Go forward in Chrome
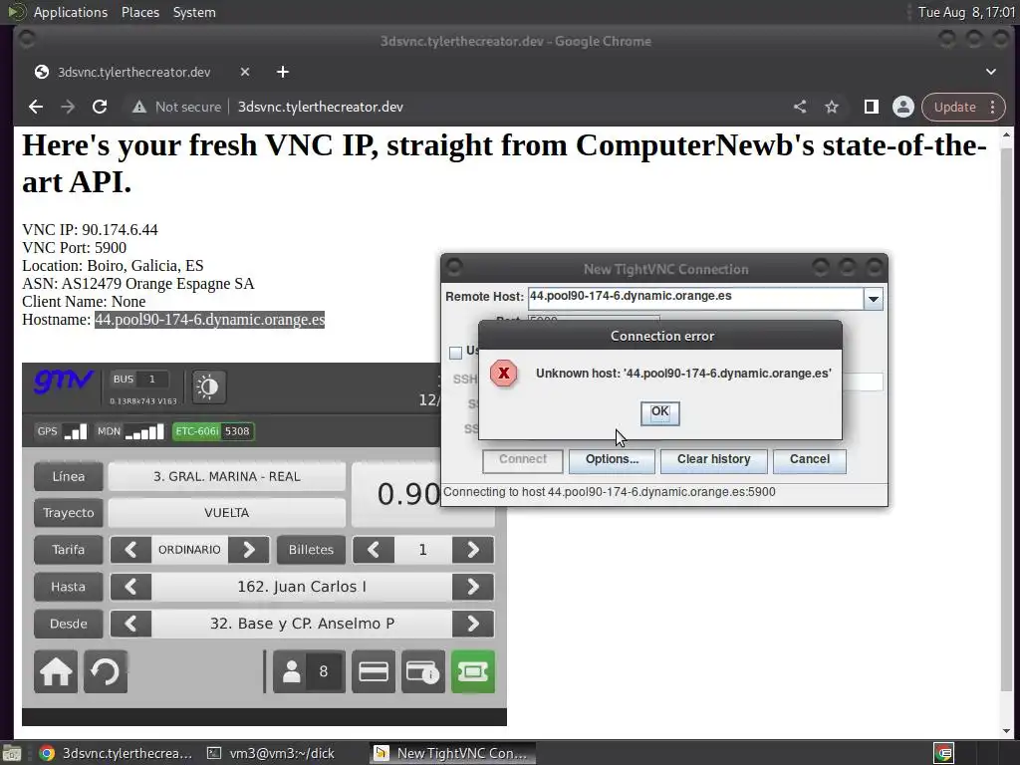Image resolution: width=1020 pixels, height=765 pixels. point(68,107)
